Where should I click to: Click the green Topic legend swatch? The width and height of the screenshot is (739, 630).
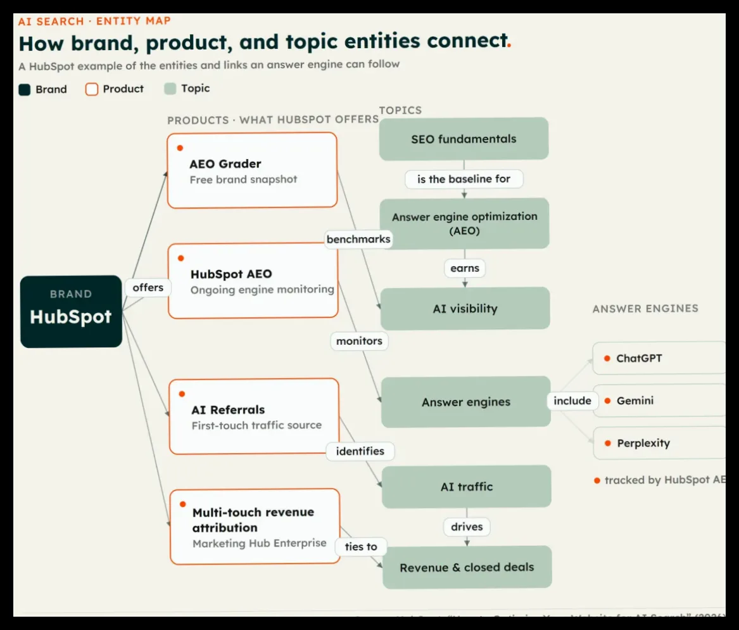pos(170,89)
